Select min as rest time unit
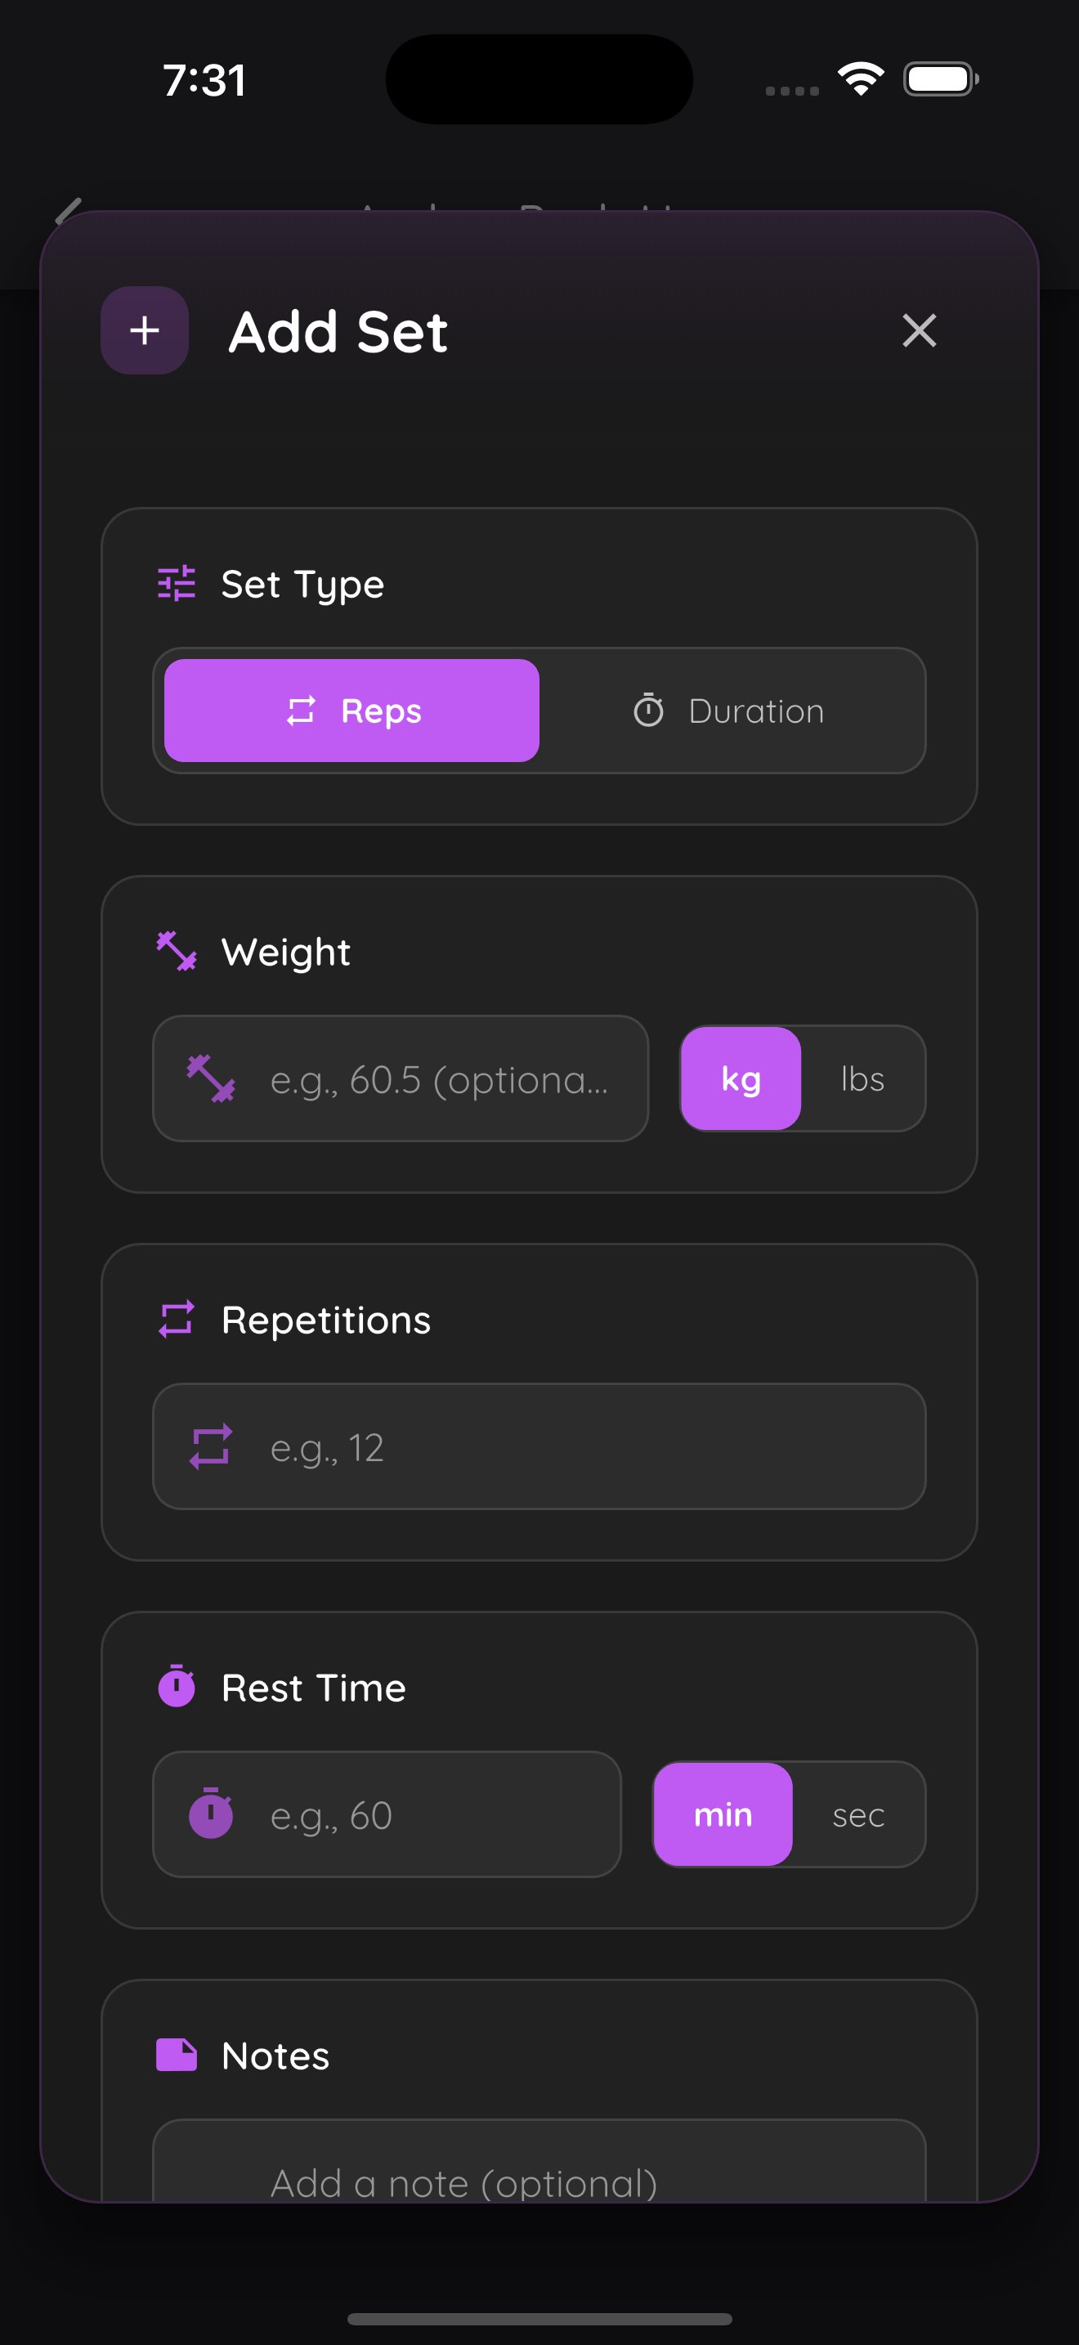Screen dimensions: 1079x2345 pos(723,1814)
